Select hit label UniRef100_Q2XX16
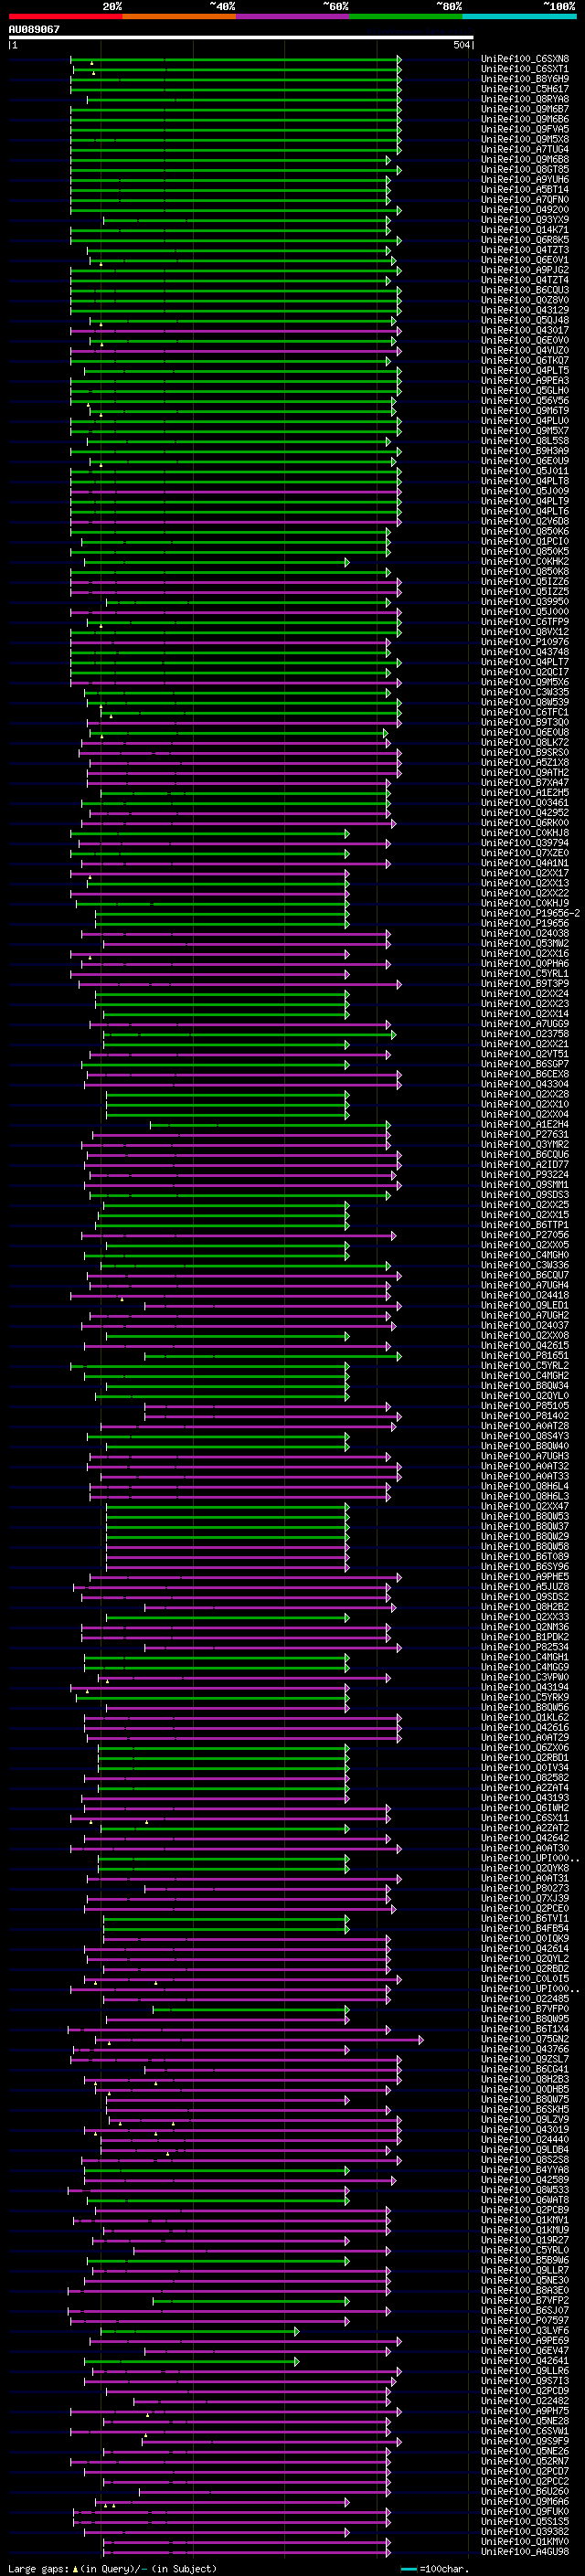The width and height of the screenshot is (585, 2576). point(525,954)
